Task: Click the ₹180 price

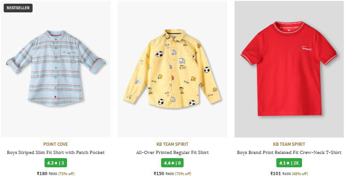Action: click(x=42, y=174)
